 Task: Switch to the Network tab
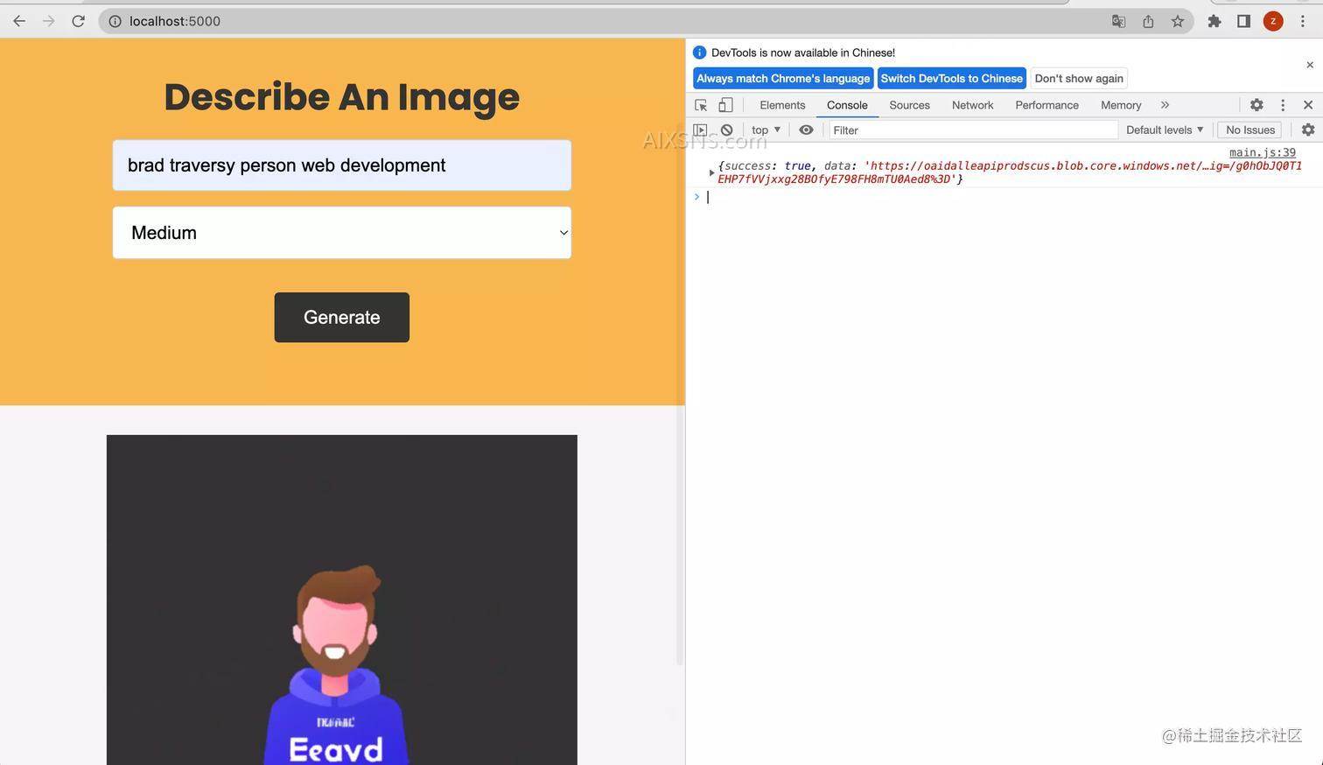(x=972, y=105)
